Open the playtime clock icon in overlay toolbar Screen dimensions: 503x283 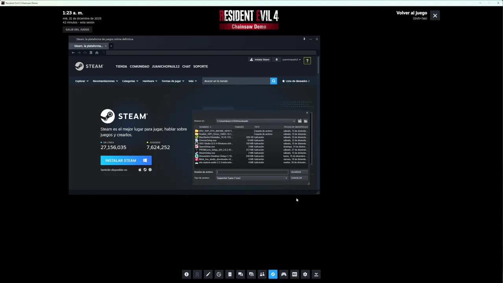coord(219,274)
